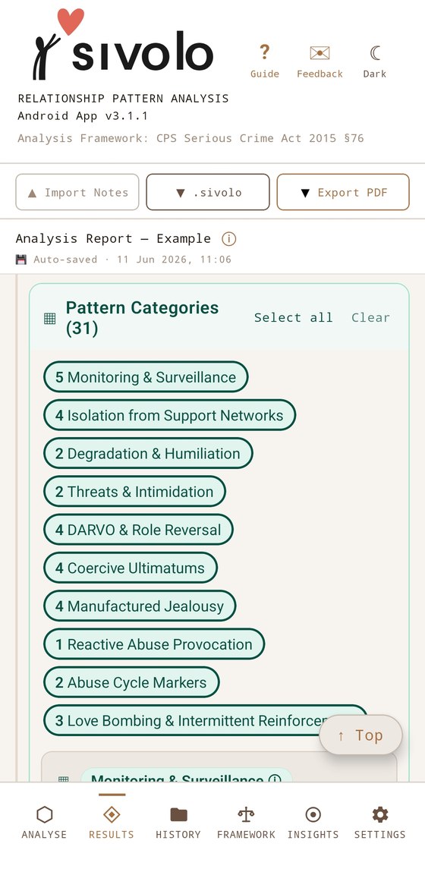Click the Analysis Framework CPS Serious Crime Act text
The width and height of the screenshot is (425, 875).
(x=190, y=138)
